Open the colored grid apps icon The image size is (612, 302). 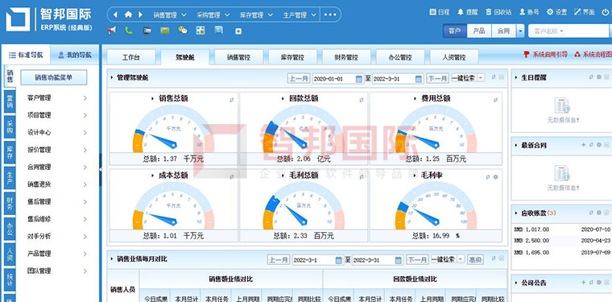pos(201,31)
